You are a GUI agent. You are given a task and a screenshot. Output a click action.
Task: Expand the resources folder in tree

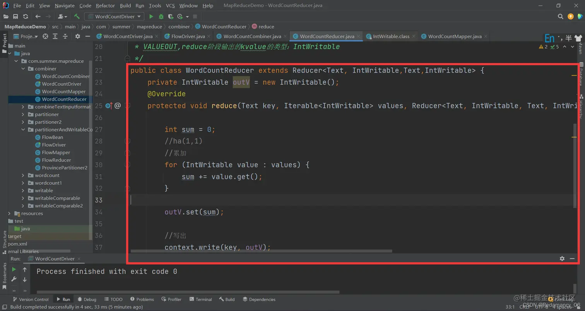tap(10, 214)
